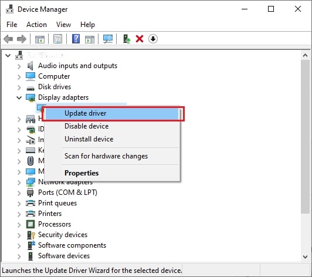The image size is (312, 277).
Task: Expand the Print queues category
Action: click(19, 203)
